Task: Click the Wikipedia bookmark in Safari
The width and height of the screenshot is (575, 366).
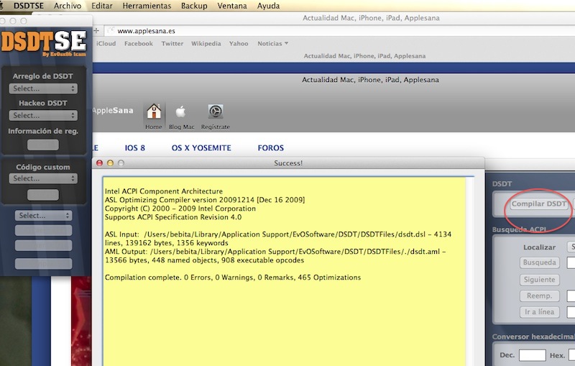Action: click(x=206, y=43)
